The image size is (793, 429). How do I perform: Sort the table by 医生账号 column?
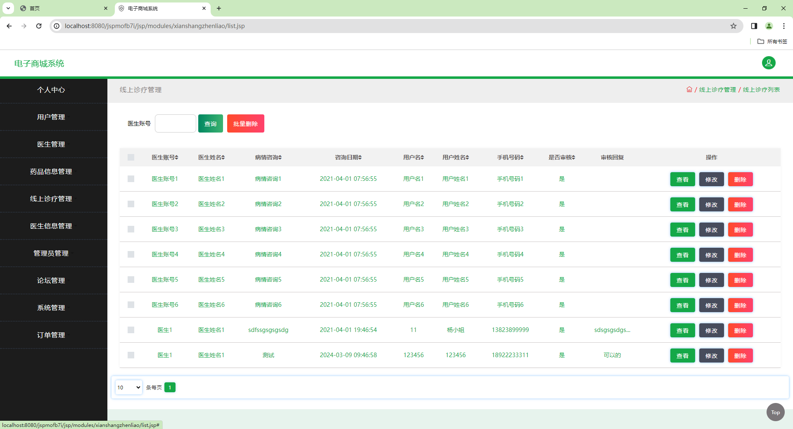(x=165, y=157)
